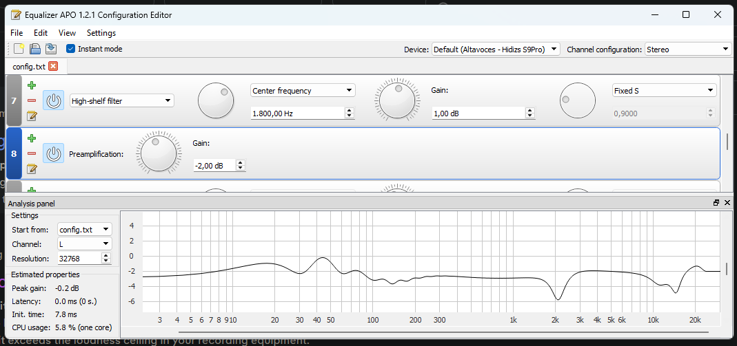The width and height of the screenshot is (737, 346).
Task: Select filter row number 7 handle
Action: point(14,100)
